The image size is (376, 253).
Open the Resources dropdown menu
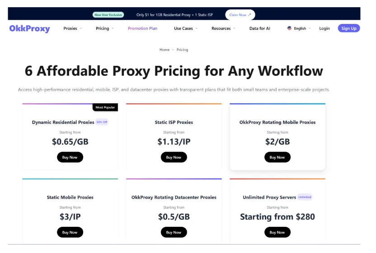pos(223,28)
